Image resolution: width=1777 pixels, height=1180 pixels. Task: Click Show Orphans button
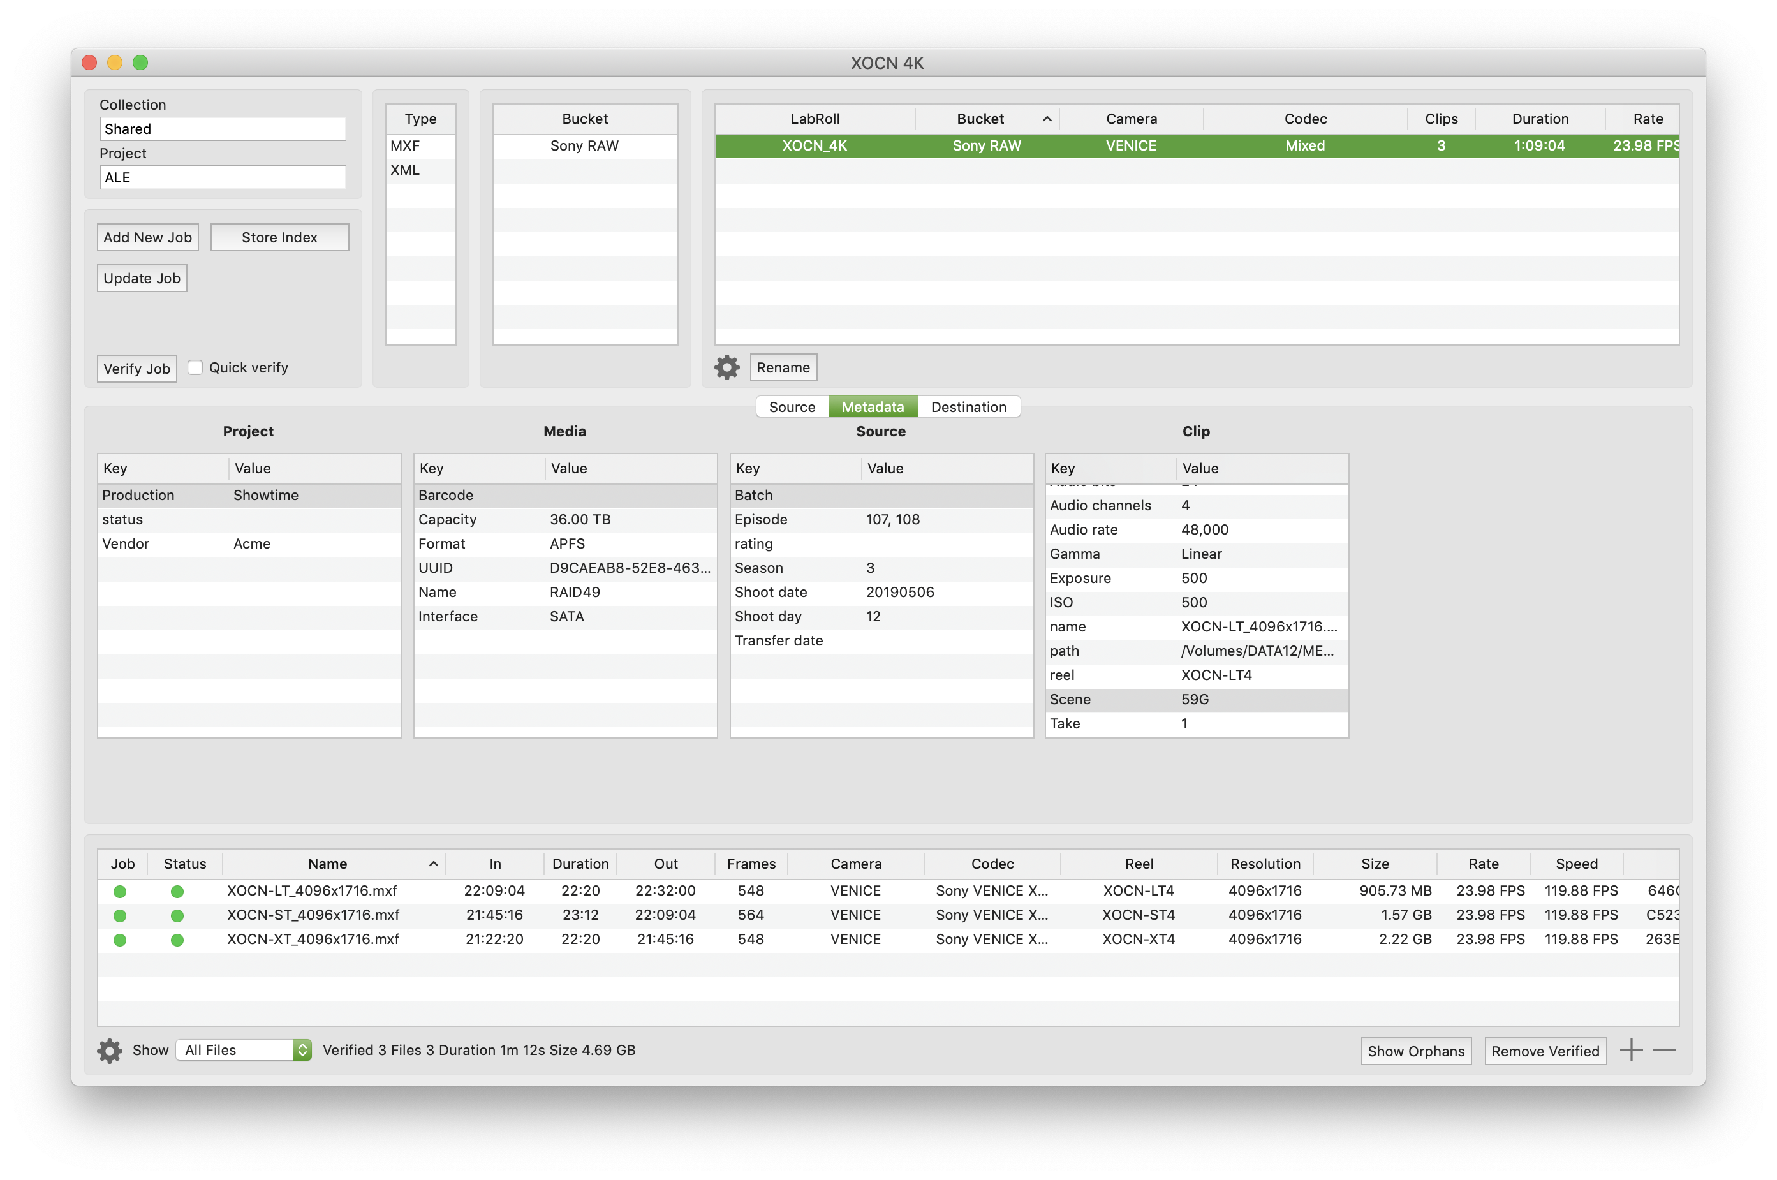point(1415,1051)
